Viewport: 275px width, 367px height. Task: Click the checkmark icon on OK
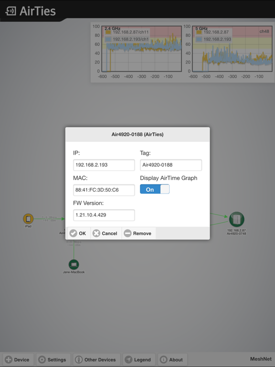(73, 233)
